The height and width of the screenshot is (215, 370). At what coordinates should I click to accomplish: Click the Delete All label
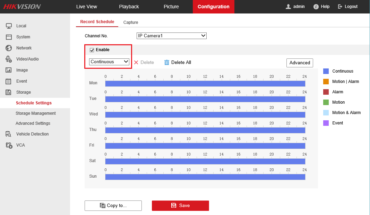coord(181,62)
